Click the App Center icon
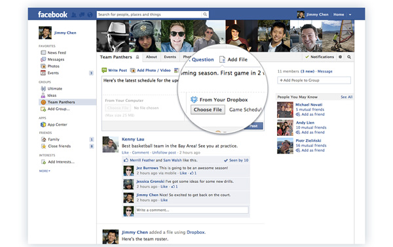393x247 pixels. (43, 125)
